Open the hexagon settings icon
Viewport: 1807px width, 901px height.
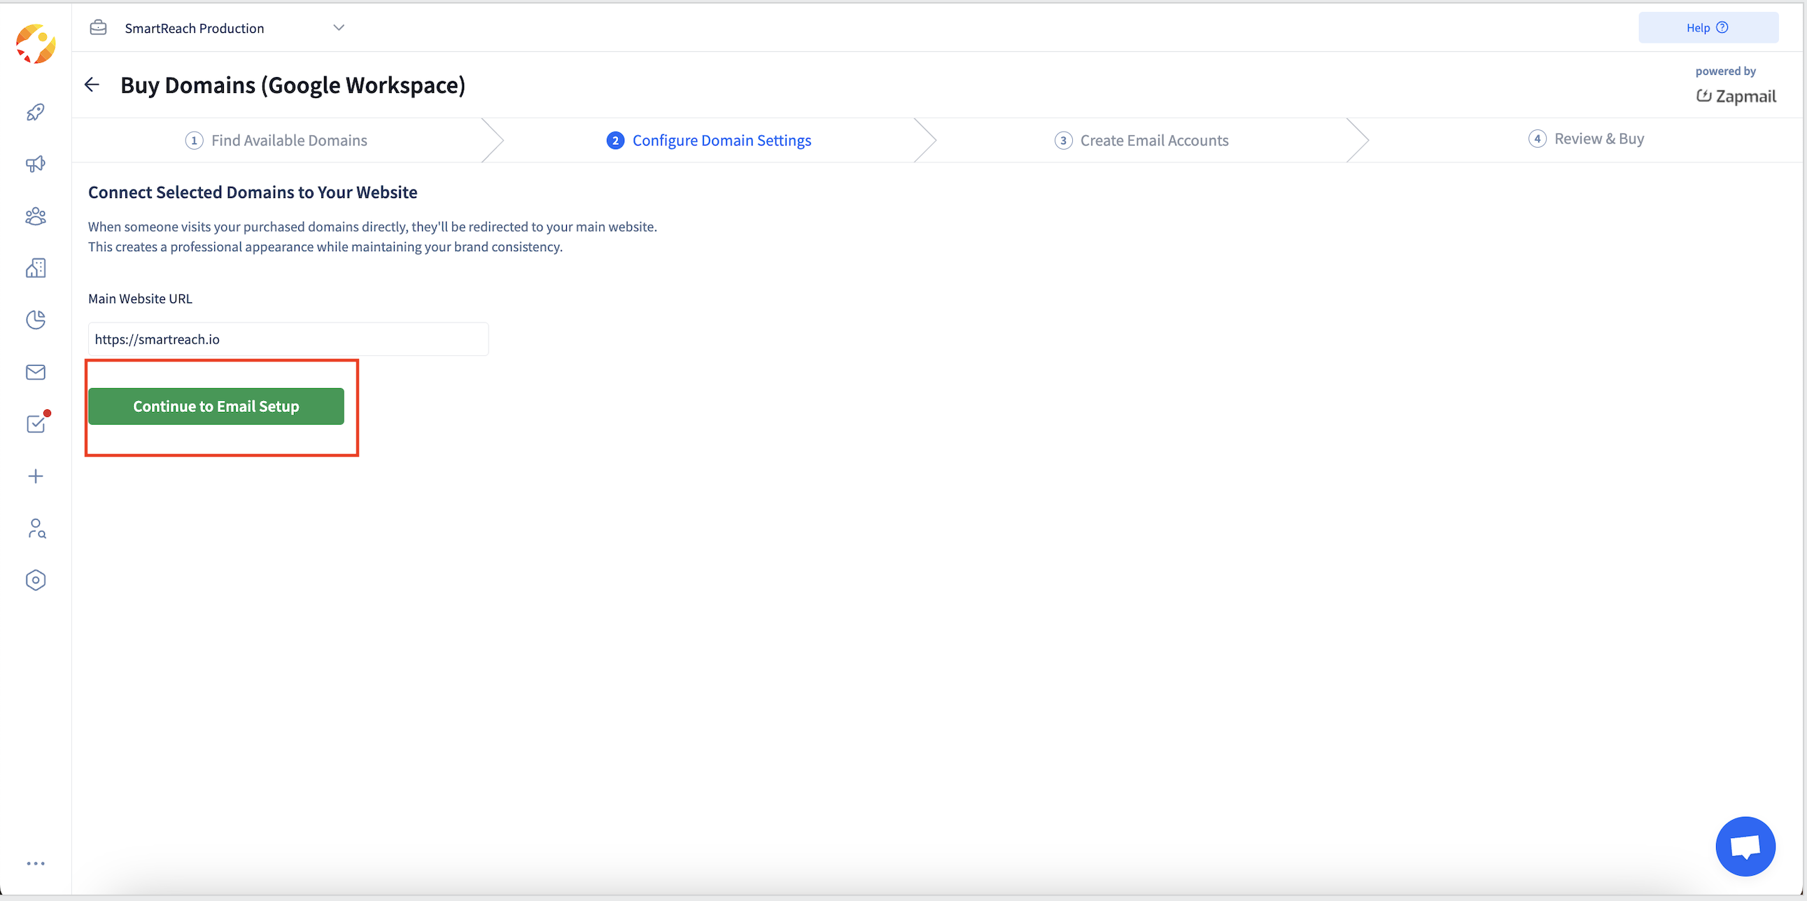tap(36, 581)
